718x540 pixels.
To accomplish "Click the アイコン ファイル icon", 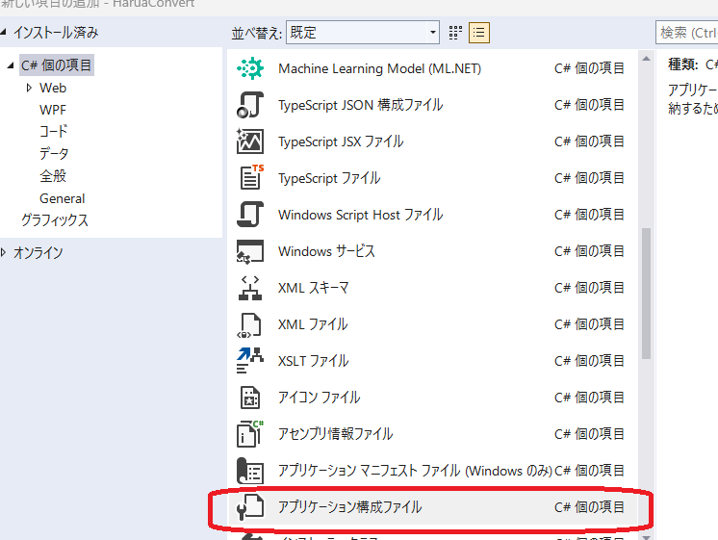I will coord(250,398).
